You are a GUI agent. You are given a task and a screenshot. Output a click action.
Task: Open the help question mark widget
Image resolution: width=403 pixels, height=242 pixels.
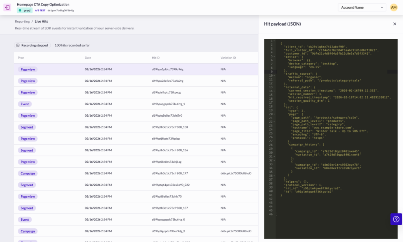coord(396,219)
